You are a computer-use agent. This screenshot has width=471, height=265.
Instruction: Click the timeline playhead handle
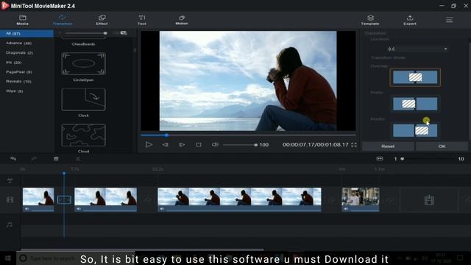pyautogui.click(x=64, y=174)
